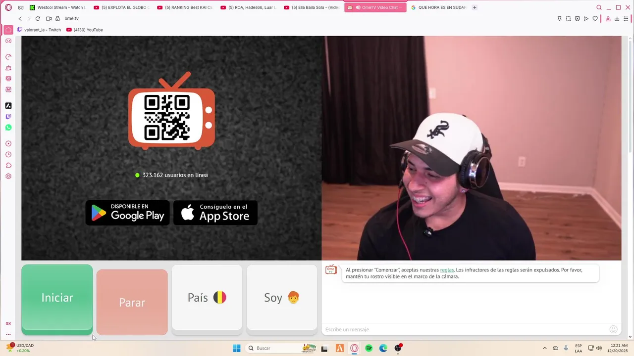
Task: Focus the Escribe un mensaje field
Action: [466, 329]
